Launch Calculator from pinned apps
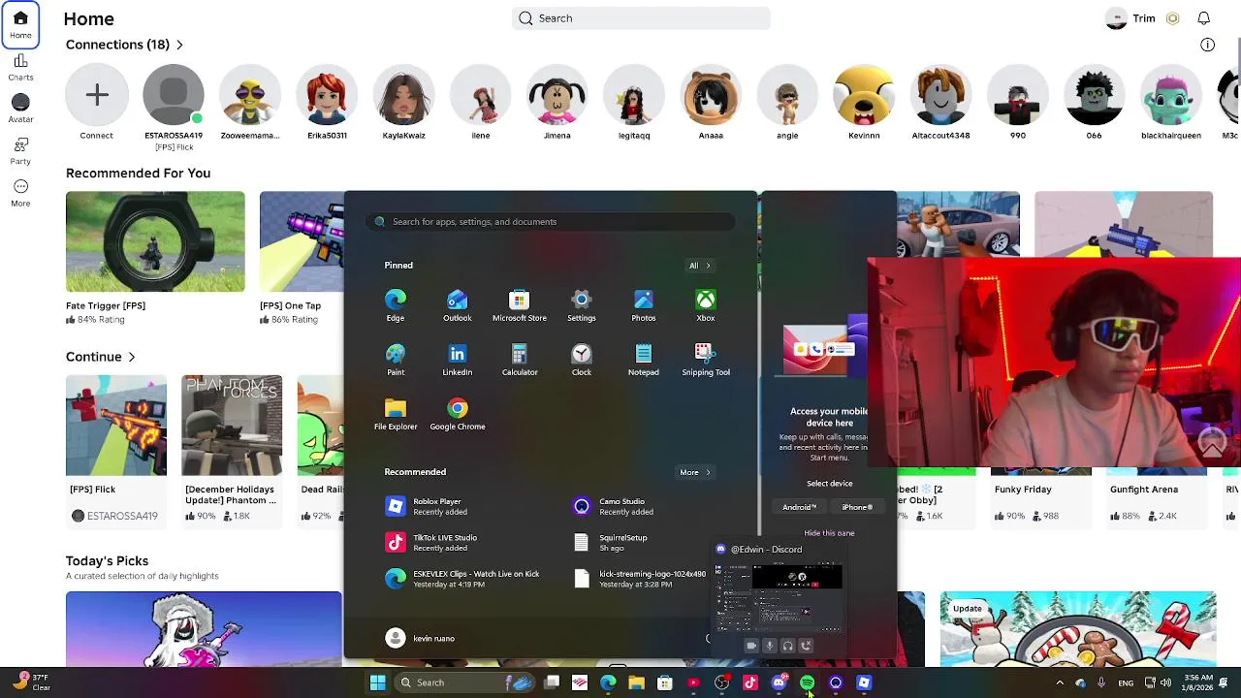This screenshot has width=1241, height=698. tap(519, 360)
